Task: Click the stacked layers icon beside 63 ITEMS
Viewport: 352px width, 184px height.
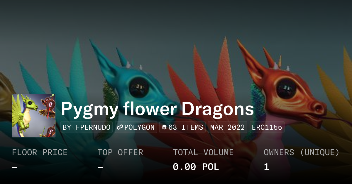Action: coord(164,127)
